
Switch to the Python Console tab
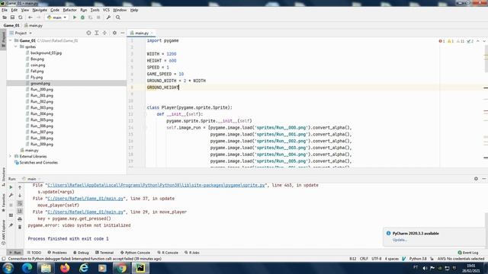point(135,253)
